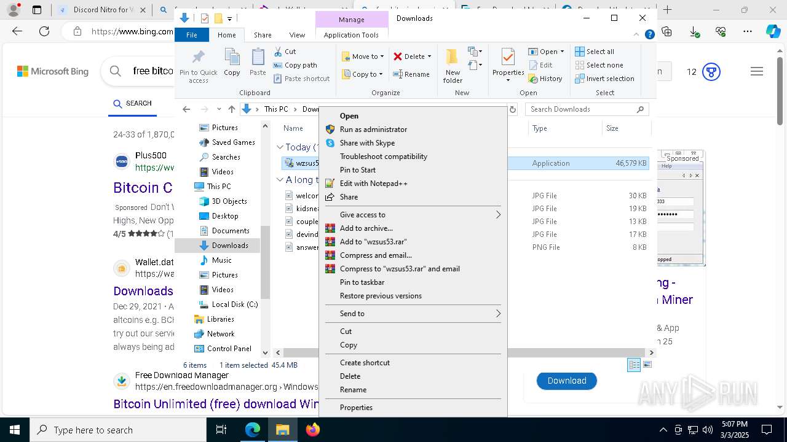Collapse the Today group in file list
Image resolution: width=787 pixels, height=442 pixels.
(280, 147)
